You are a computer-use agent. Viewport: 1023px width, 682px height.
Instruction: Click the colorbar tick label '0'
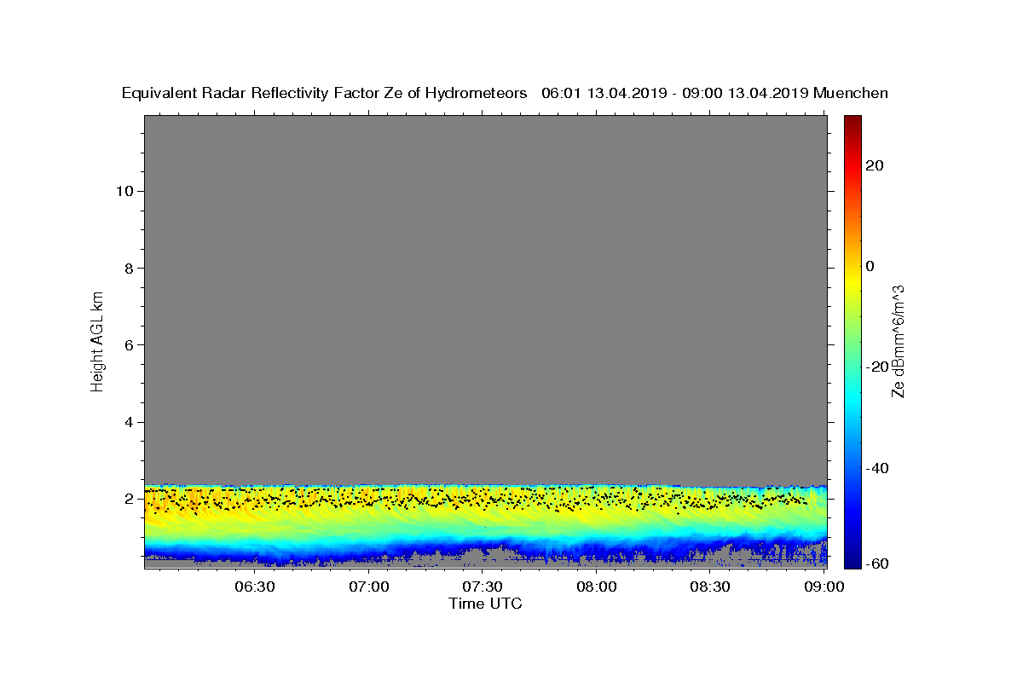(870, 266)
